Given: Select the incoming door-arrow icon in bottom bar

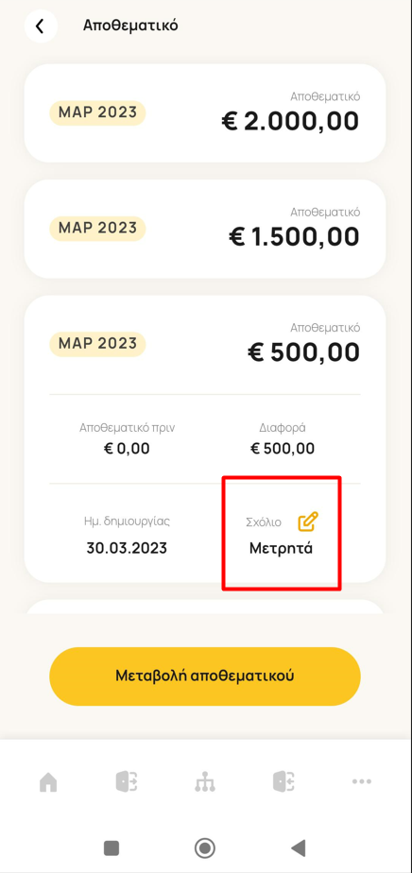Looking at the screenshot, I should pos(283,781).
